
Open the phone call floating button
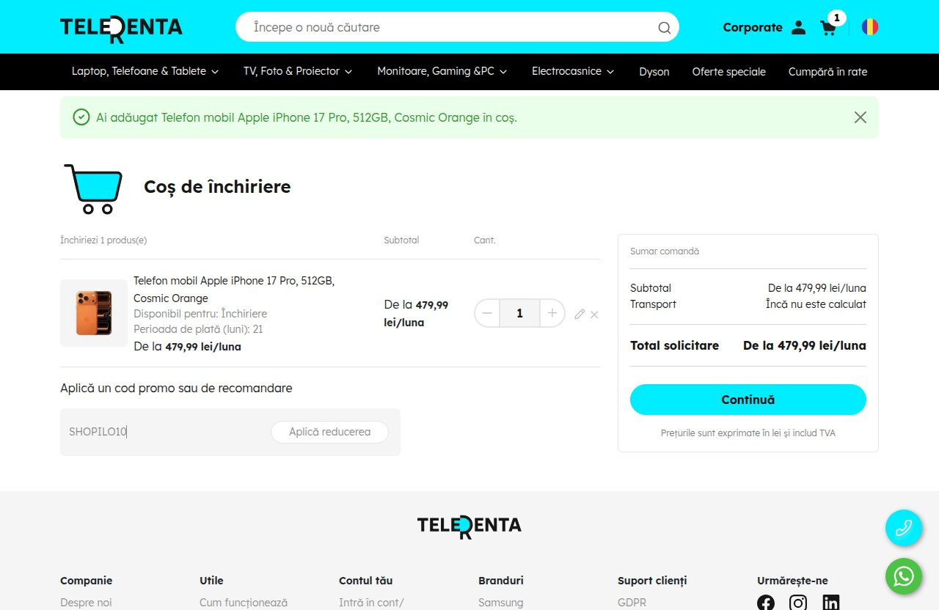[904, 528]
